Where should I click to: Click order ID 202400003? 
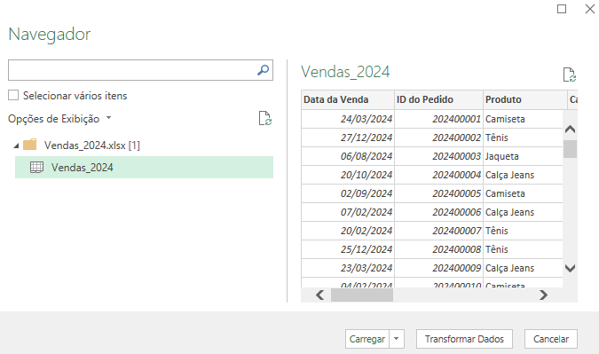[x=438, y=156]
